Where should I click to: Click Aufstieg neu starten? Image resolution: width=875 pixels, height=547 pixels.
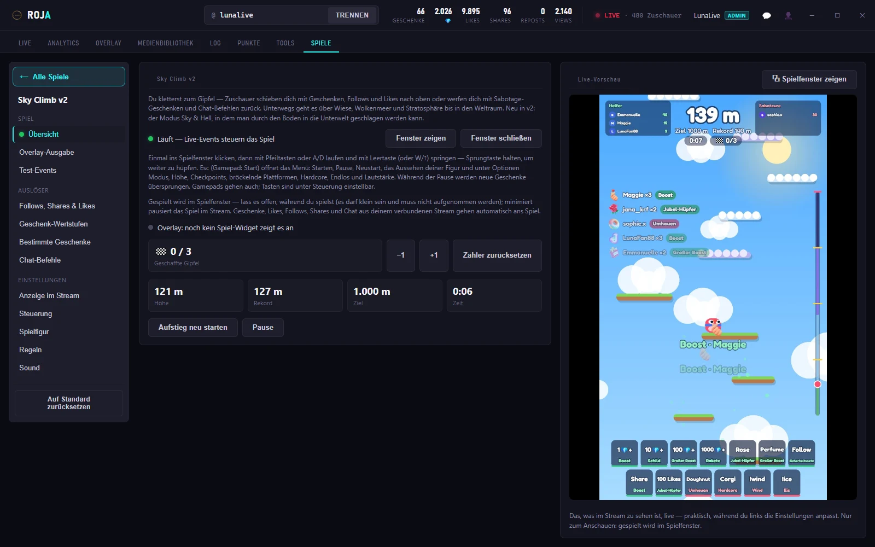(193, 328)
